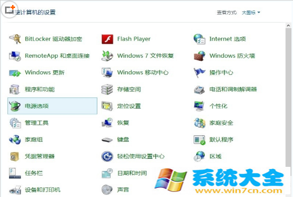Open the 个性化 monitor icon
This screenshot has width=293, height=197.
(x=199, y=106)
